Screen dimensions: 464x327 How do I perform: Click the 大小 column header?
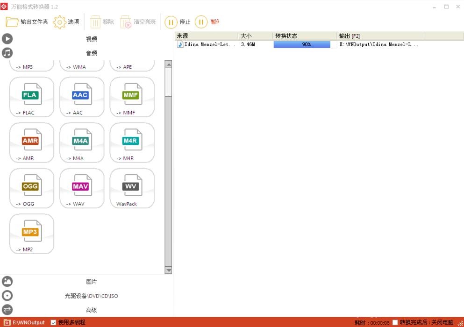pyautogui.click(x=255, y=36)
